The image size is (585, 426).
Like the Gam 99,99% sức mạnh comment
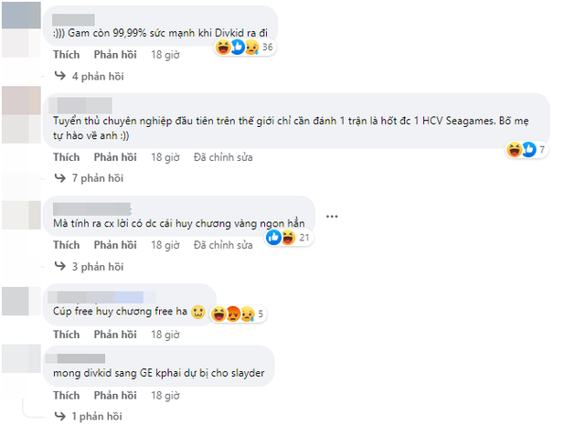click(67, 55)
